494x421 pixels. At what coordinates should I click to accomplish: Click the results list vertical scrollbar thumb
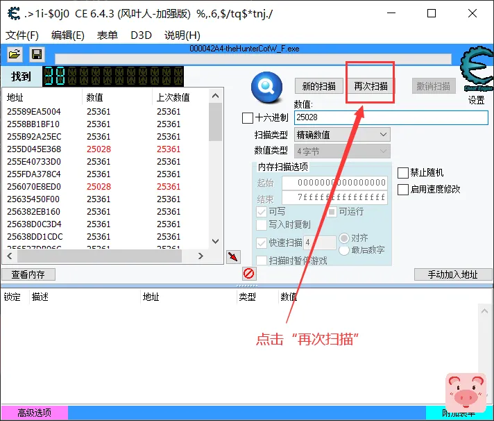click(x=216, y=122)
